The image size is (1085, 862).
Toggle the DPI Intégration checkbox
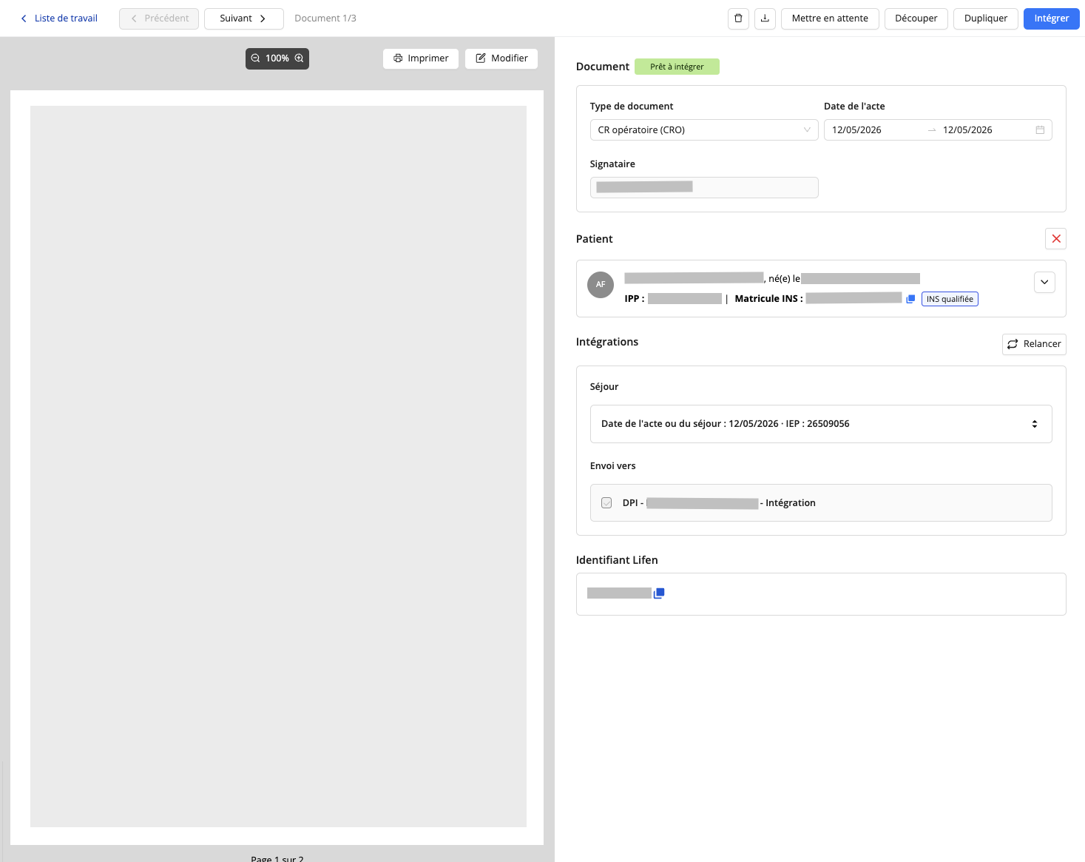[x=606, y=503]
